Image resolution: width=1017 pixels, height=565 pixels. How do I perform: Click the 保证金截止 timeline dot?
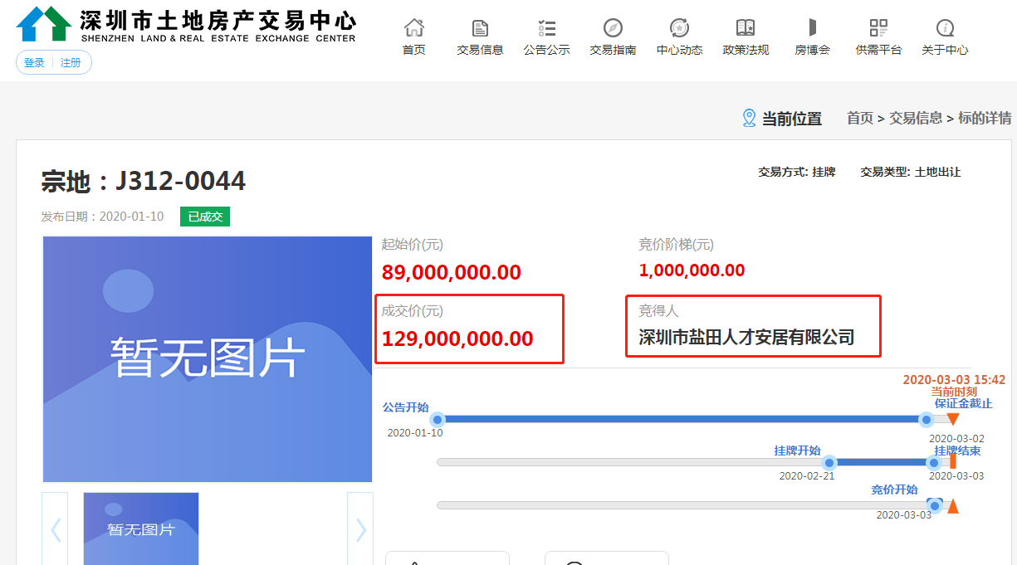tap(927, 419)
